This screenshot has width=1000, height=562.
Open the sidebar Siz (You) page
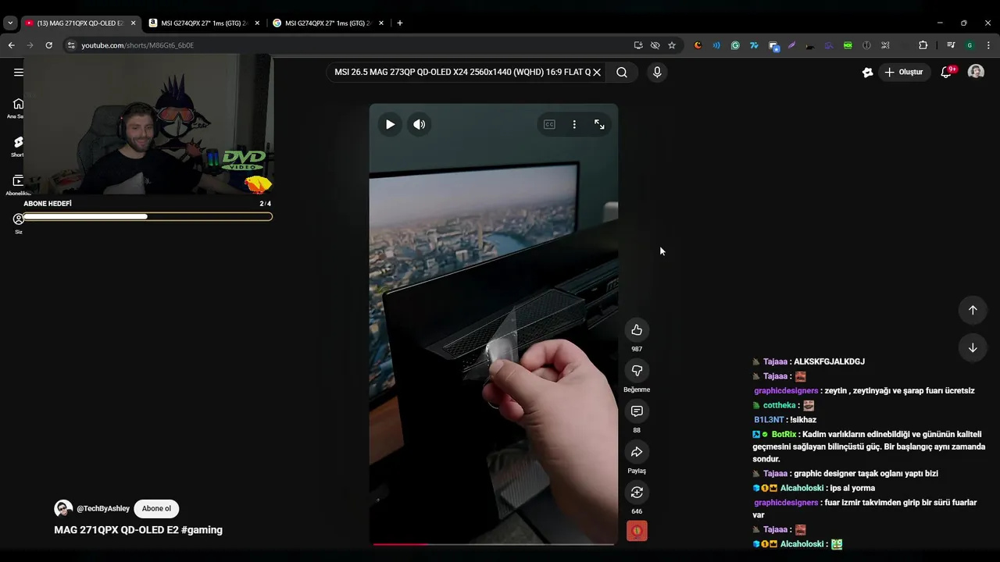pos(18,223)
